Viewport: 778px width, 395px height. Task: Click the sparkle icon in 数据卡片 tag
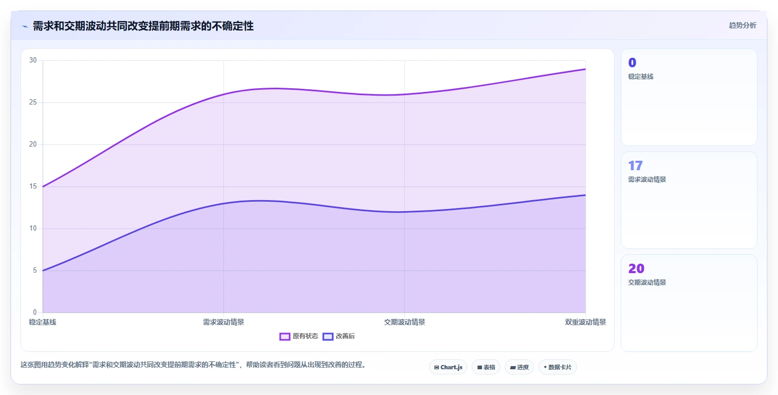coord(545,368)
